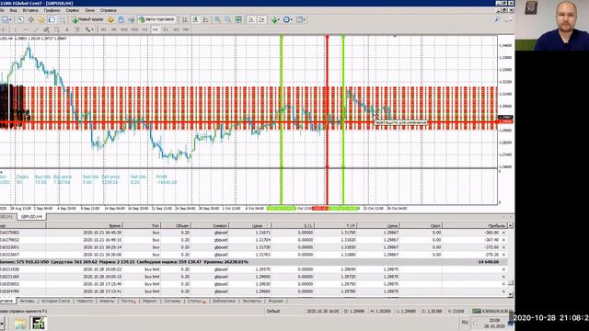Switch timeframe to D1
Screen dimensions: 589x331
click(x=166, y=29)
